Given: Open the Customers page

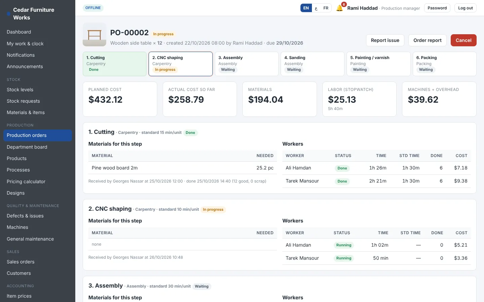Looking at the screenshot, I should (38, 273).
